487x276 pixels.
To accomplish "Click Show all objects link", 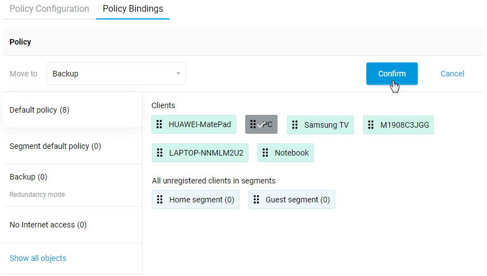I will coord(38,258).
